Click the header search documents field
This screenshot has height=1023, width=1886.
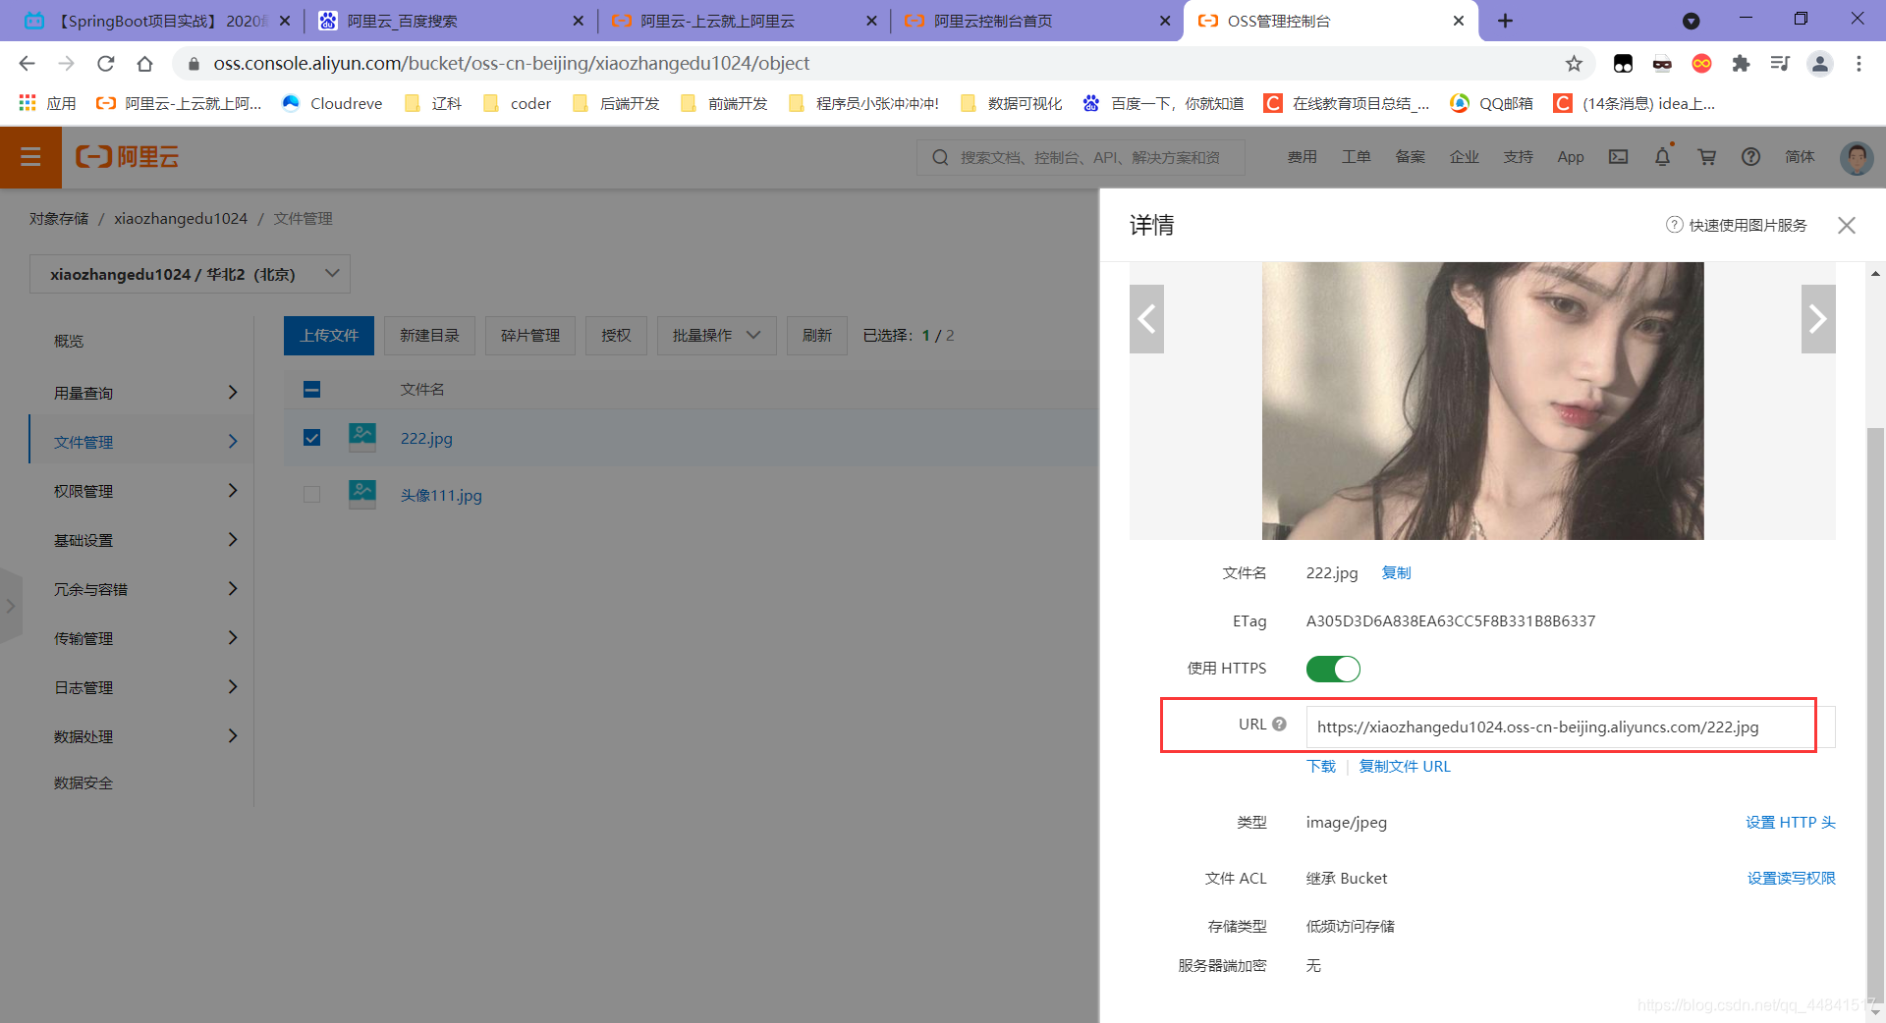(1081, 157)
